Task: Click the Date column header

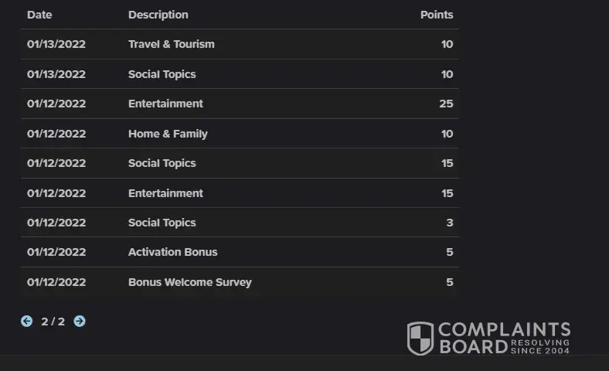Action: 39,15
